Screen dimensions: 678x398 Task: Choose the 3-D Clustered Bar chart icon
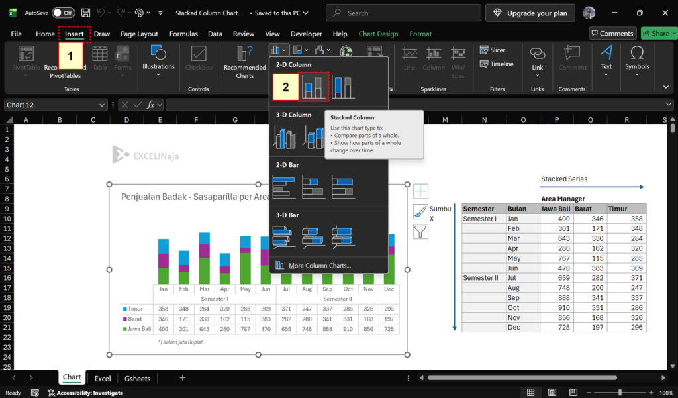tap(284, 237)
